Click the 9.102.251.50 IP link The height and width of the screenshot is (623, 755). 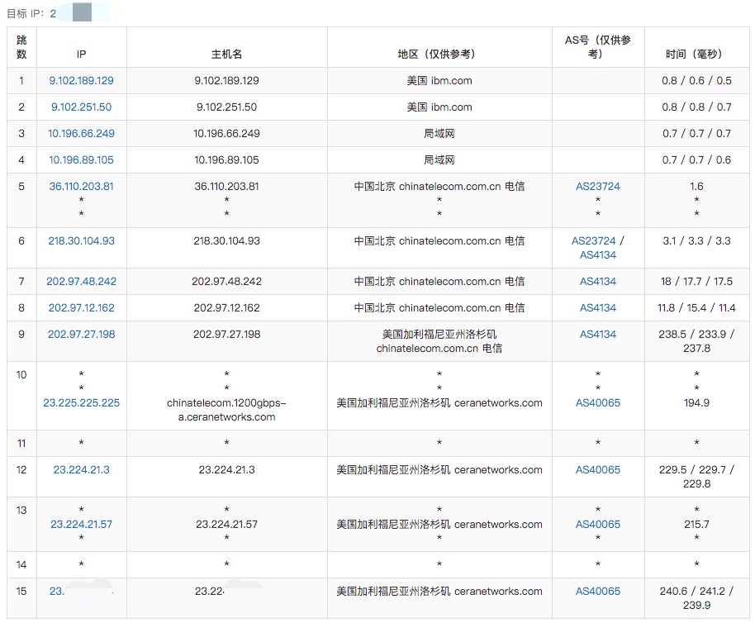81,107
